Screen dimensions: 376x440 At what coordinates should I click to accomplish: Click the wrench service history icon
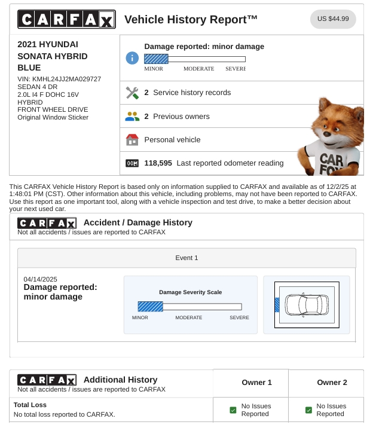(132, 93)
